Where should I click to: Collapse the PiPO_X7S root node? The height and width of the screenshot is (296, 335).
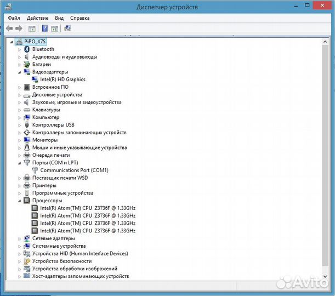(12, 42)
